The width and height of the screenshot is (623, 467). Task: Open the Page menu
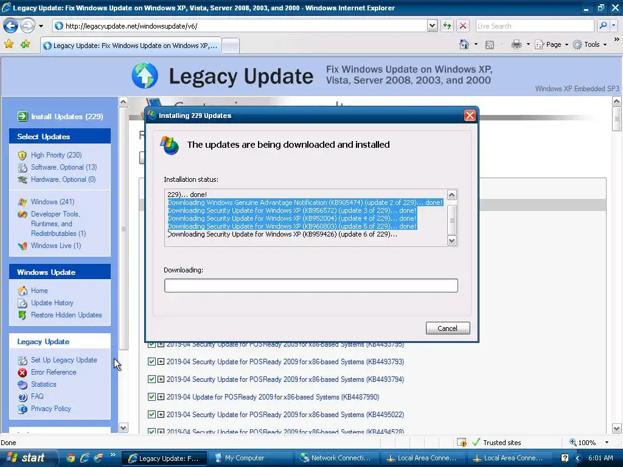551,44
